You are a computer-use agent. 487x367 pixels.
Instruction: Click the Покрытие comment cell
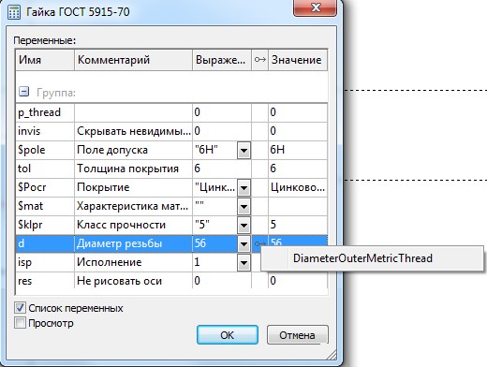tap(133, 187)
